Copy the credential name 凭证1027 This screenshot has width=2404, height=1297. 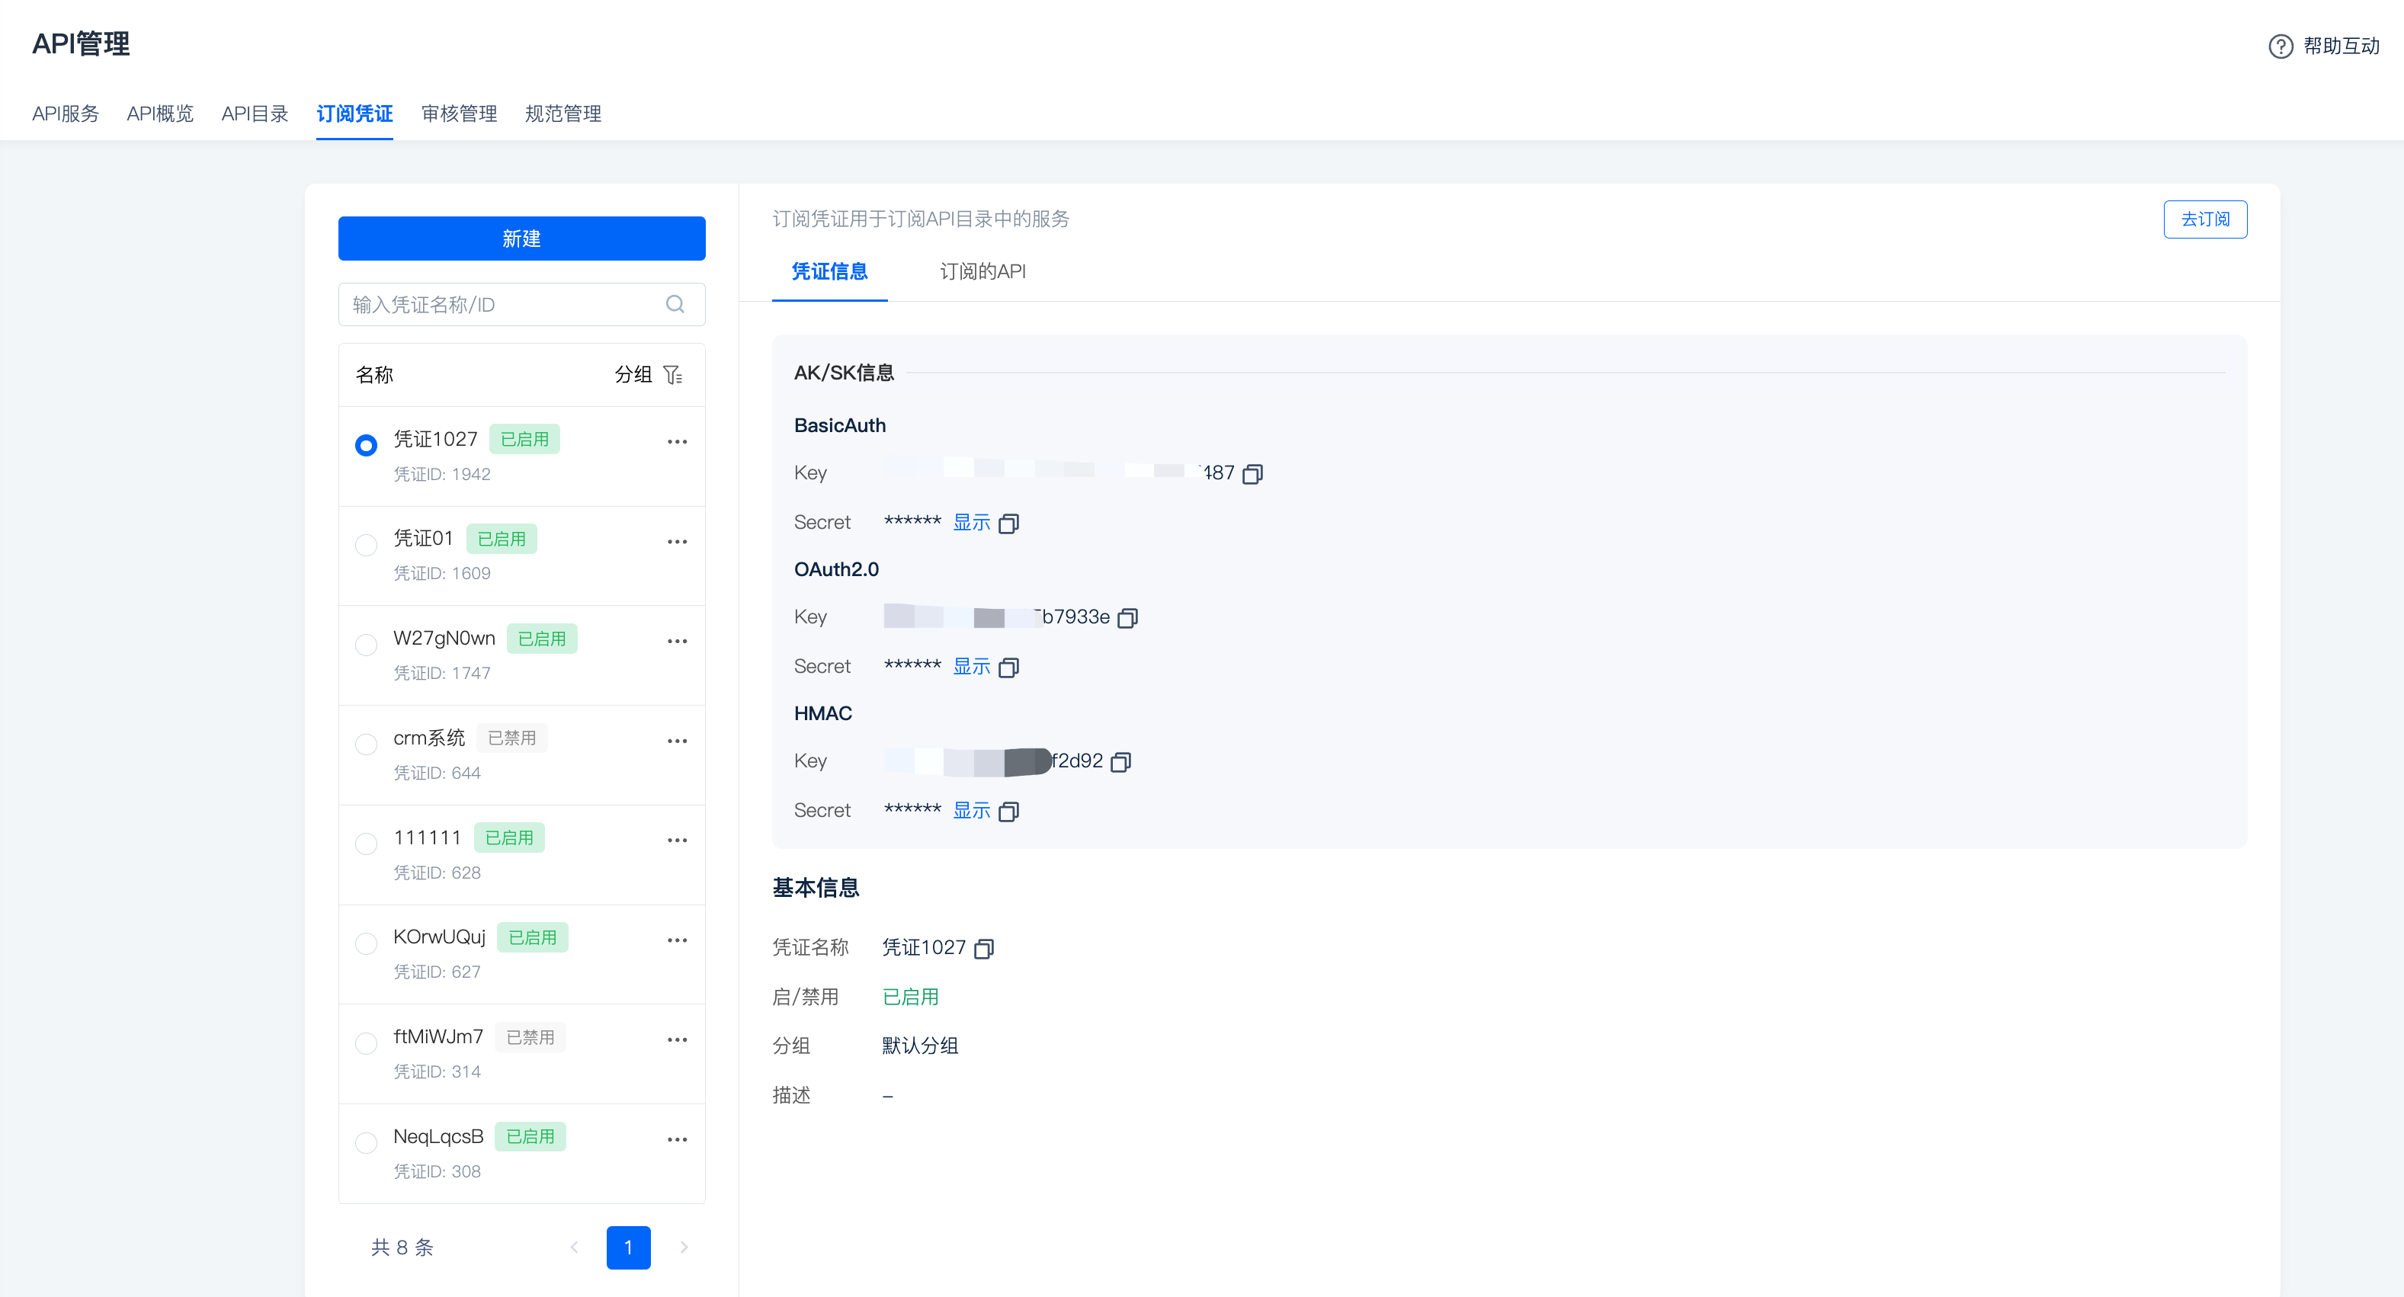(x=983, y=948)
